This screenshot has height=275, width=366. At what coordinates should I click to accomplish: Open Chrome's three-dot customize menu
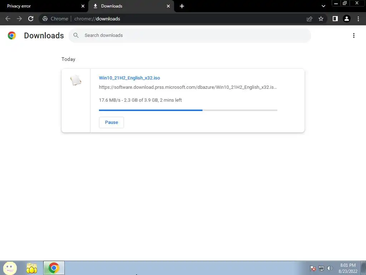pos(358,19)
